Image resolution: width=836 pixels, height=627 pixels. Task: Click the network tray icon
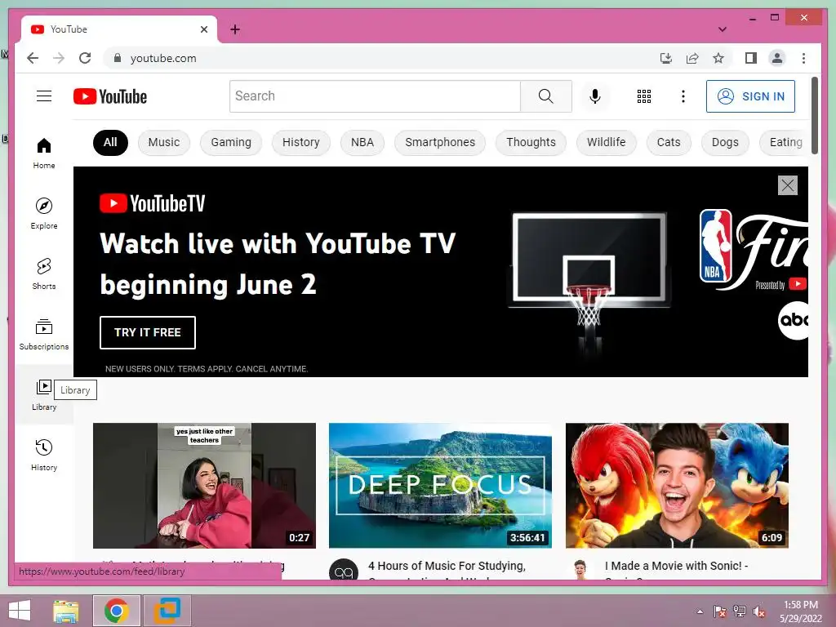pos(740,611)
